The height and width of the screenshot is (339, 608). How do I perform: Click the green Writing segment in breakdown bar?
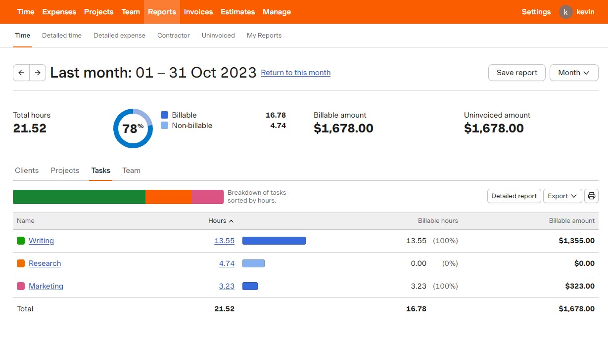tap(79, 197)
